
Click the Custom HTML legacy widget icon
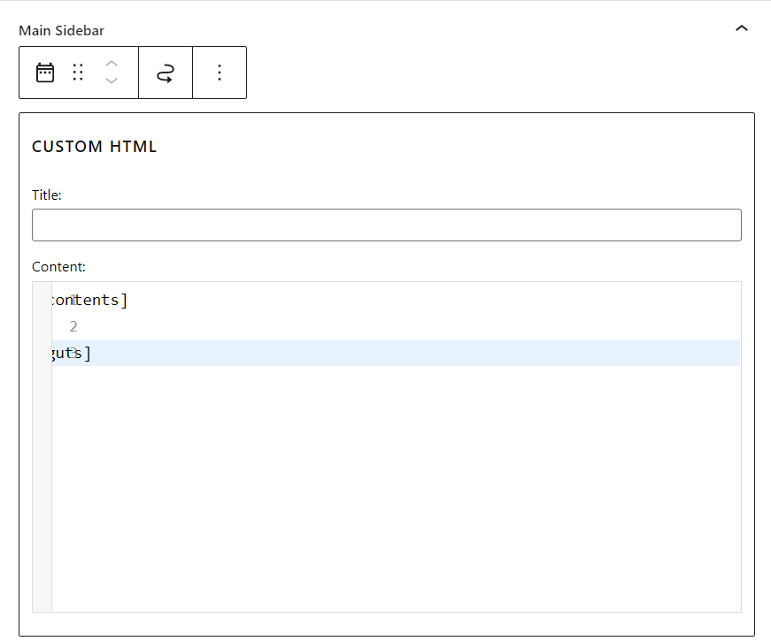[x=44, y=72]
